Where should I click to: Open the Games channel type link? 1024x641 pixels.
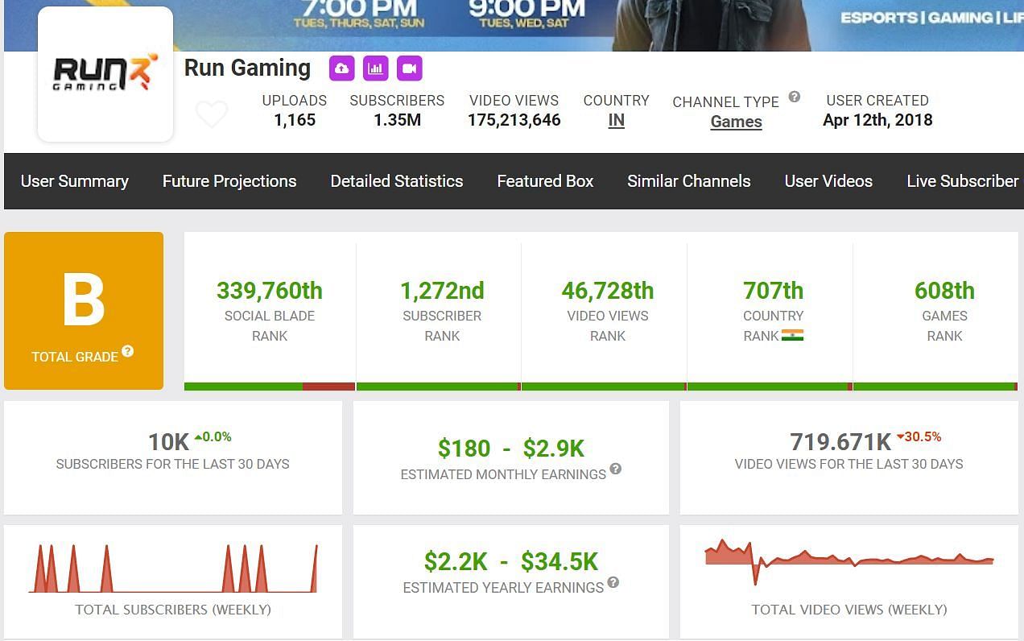pyautogui.click(x=737, y=122)
